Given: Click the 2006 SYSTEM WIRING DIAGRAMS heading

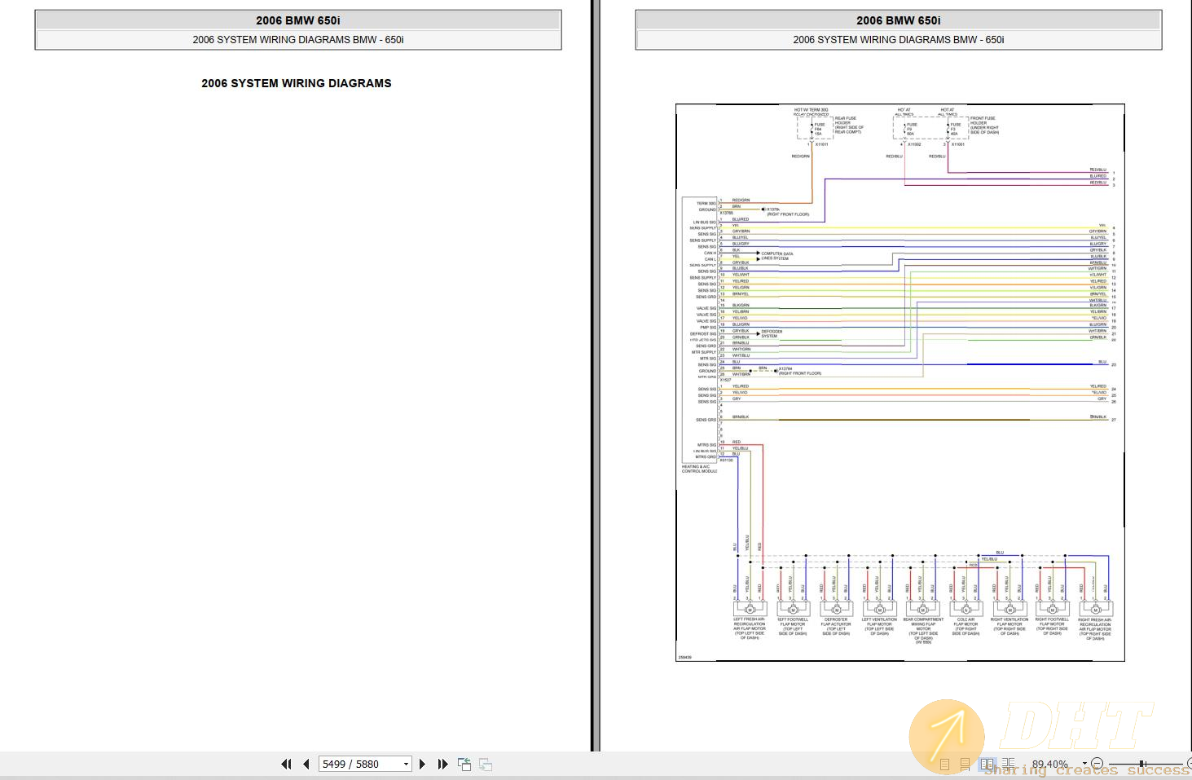Looking at the screenshot, I should point(297,83).
